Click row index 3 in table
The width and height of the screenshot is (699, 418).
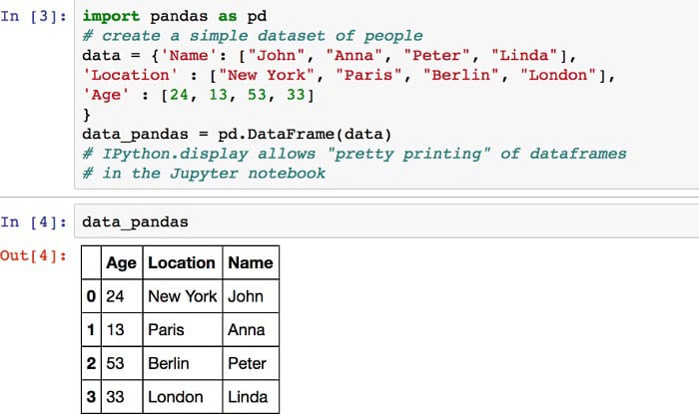92,397
